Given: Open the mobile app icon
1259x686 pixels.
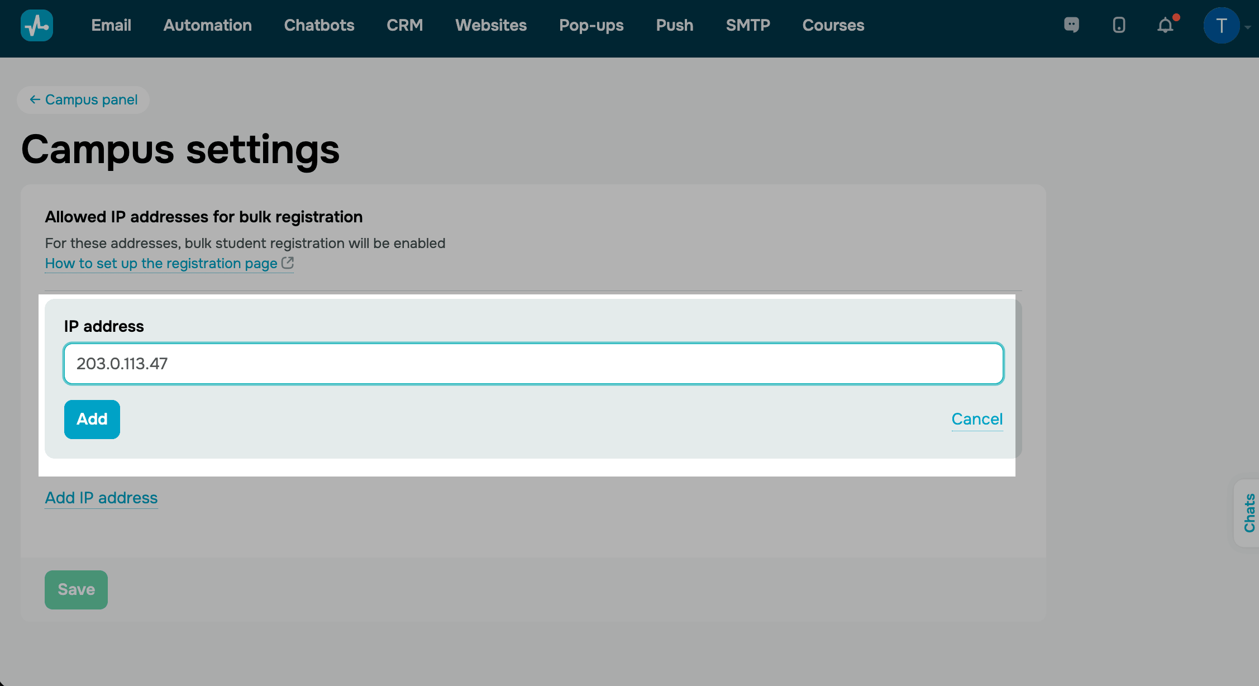Looking at the screenshot, I should coord(1119,25).
